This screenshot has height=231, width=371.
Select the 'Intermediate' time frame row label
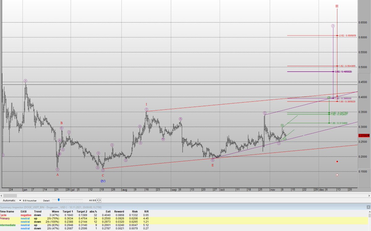tap(8, 225)
